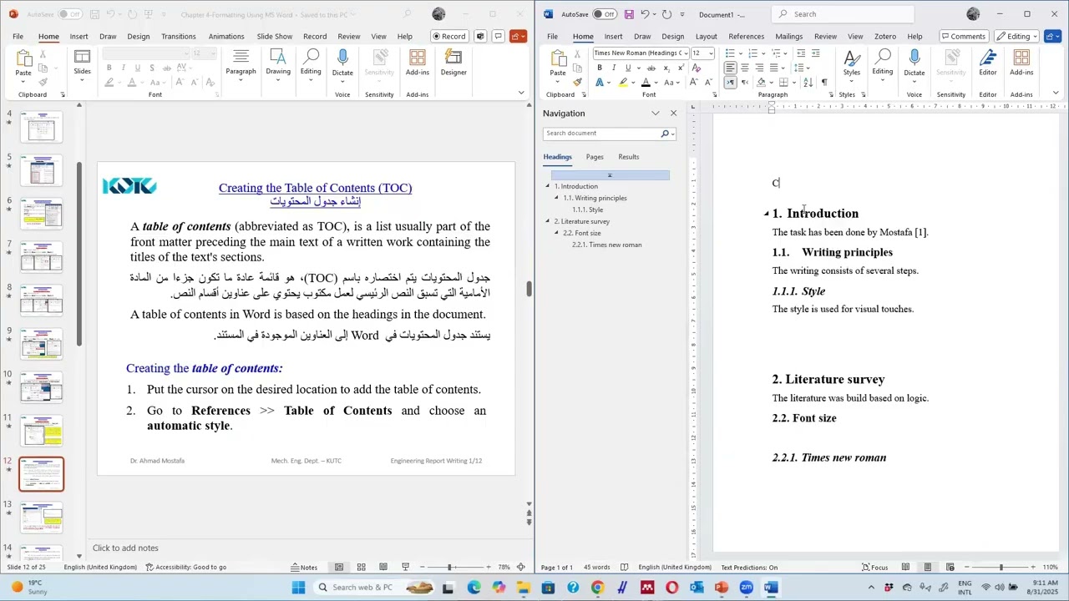Image resolution: width=1069 pixels, height=601 pixels.
Task: Toggle Notes pane in PowerPoint status bar
Action: click(x=303, y=568)
